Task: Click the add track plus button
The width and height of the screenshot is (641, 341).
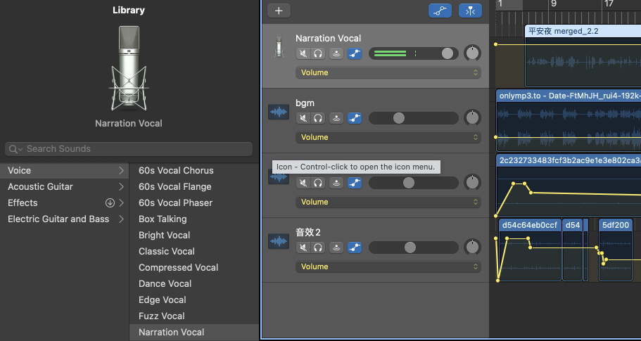Action: click(x=279, y=11)
